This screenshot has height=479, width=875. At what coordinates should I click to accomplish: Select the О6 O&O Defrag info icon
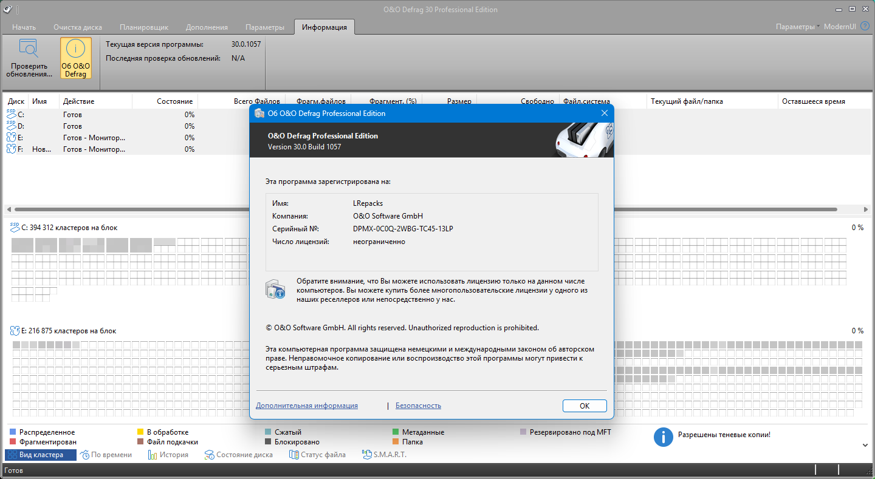click(x=76, y=49)
